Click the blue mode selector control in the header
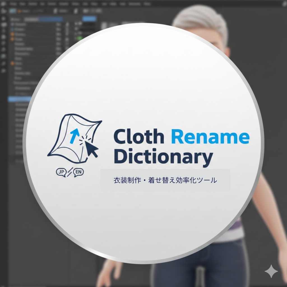This screenshot has width=287, height=287. pos(13,10)
